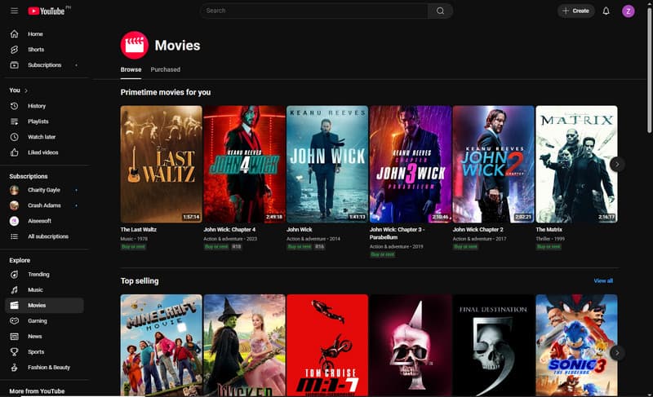Viewport: 653px width, 397px height.
Task: Click the Liked videos thumbs-up icon
Action: (14, 152)
